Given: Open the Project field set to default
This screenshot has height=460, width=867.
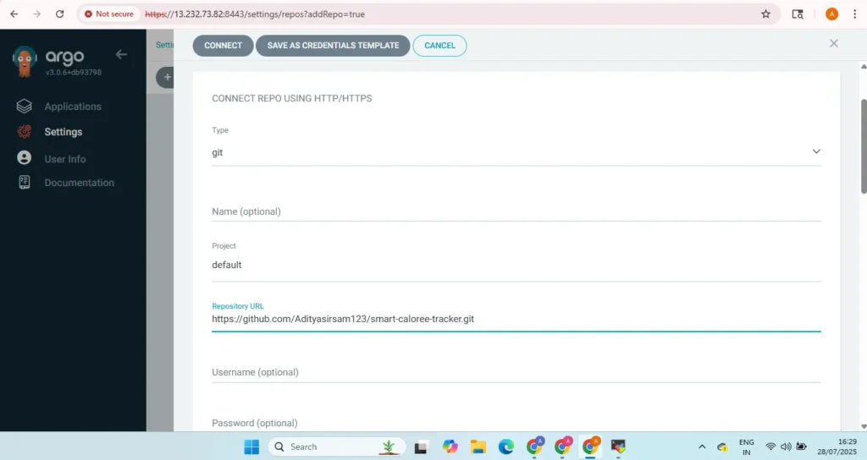Looking at the screenshot, I should point(516,265).
